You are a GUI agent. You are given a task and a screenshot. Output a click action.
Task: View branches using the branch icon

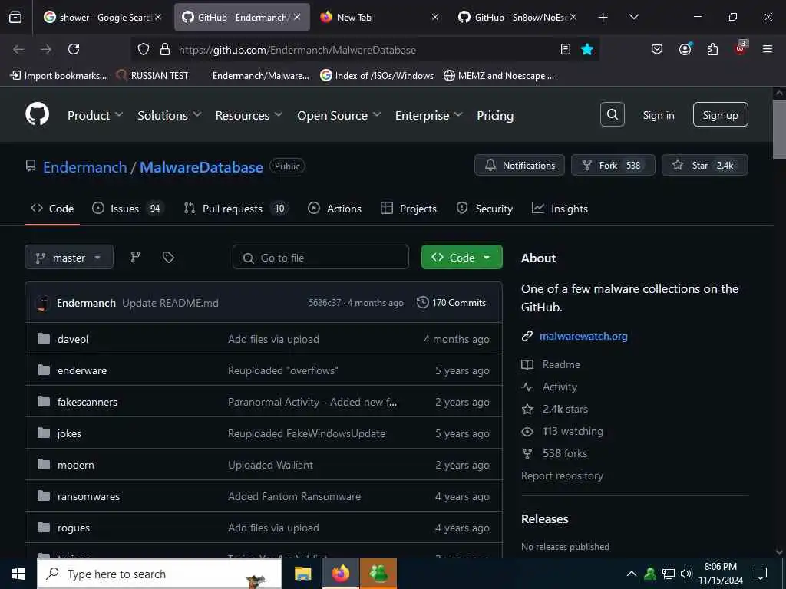tap(135, 257)
